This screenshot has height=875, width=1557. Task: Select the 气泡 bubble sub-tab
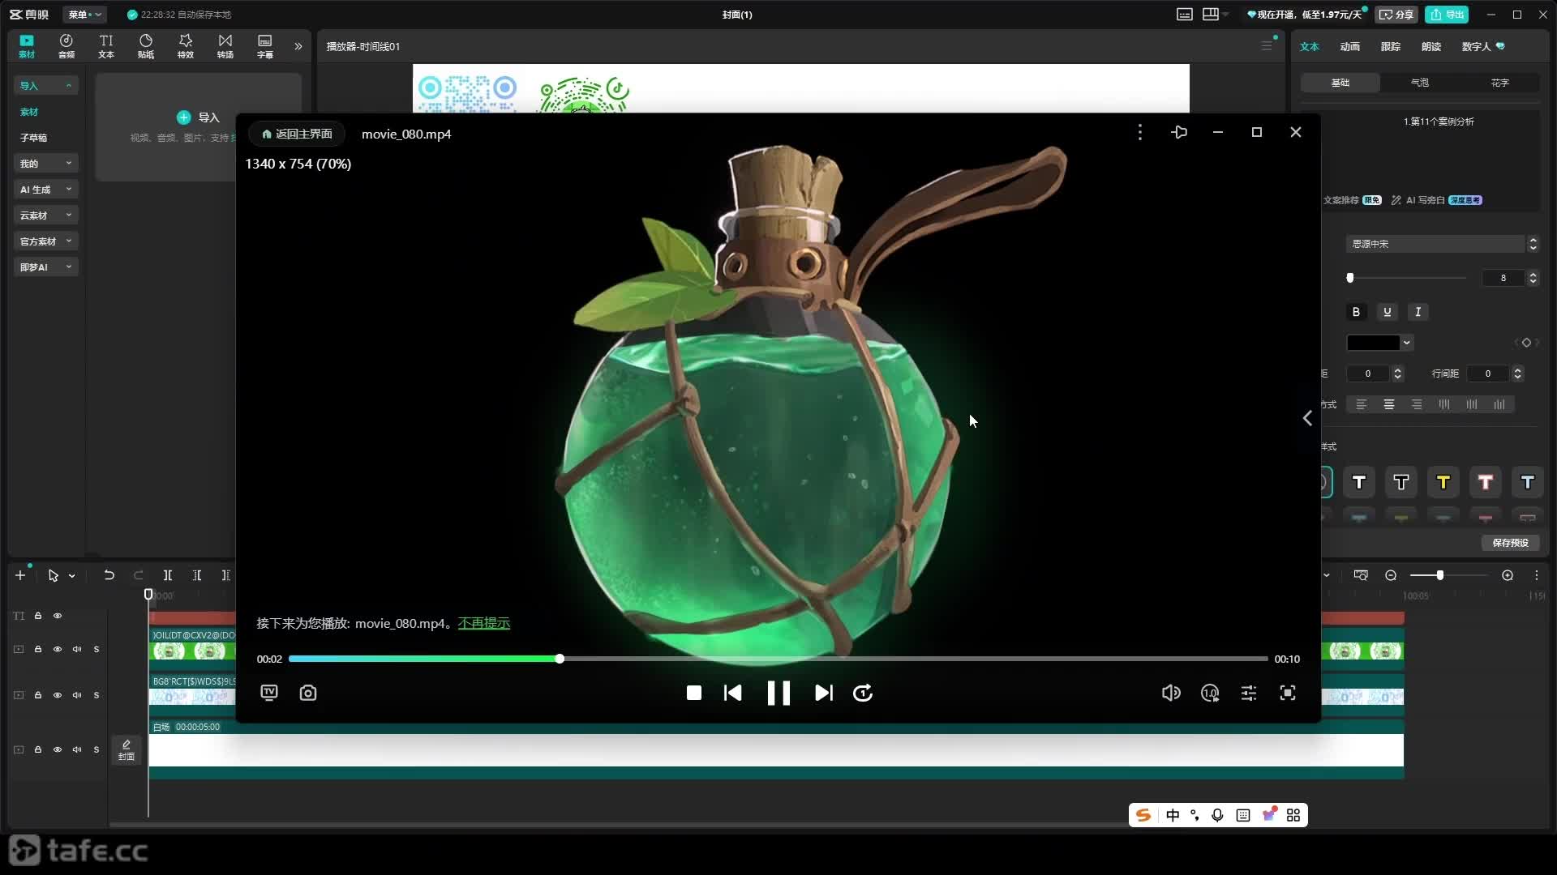(1420, 83)
